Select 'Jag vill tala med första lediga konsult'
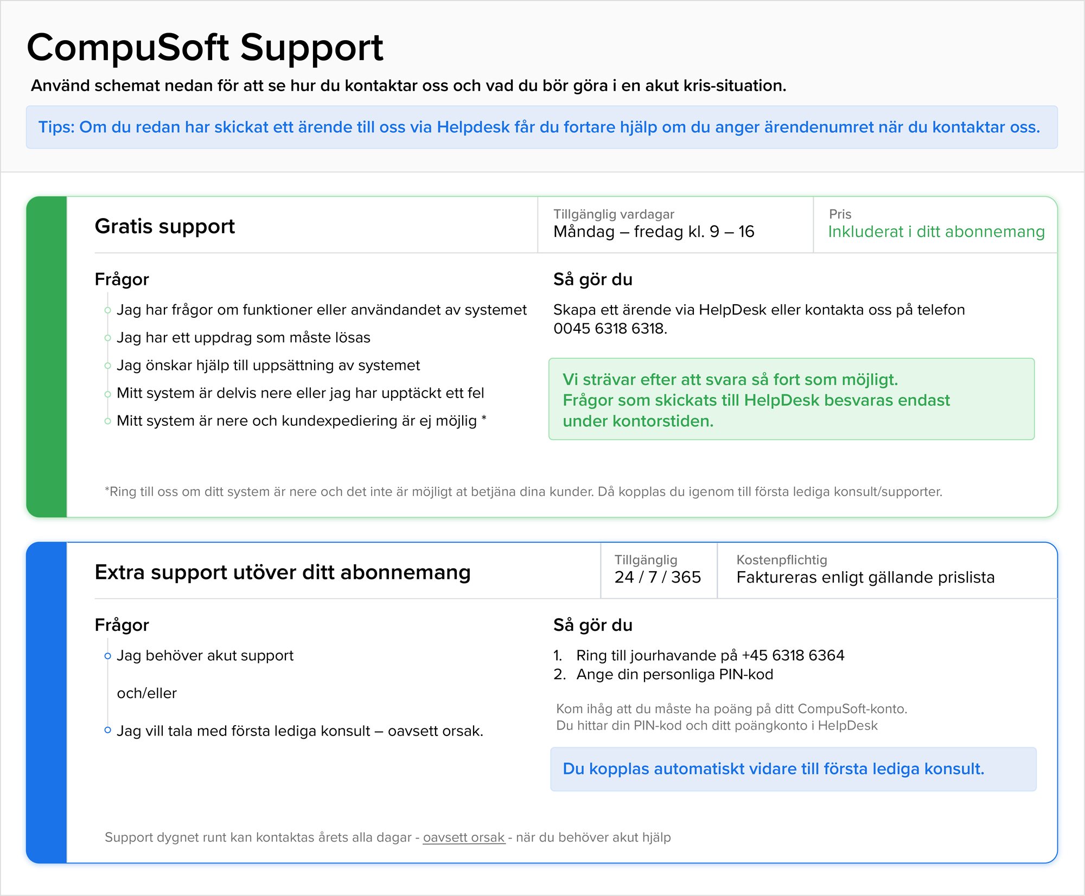 pos(300,731)
